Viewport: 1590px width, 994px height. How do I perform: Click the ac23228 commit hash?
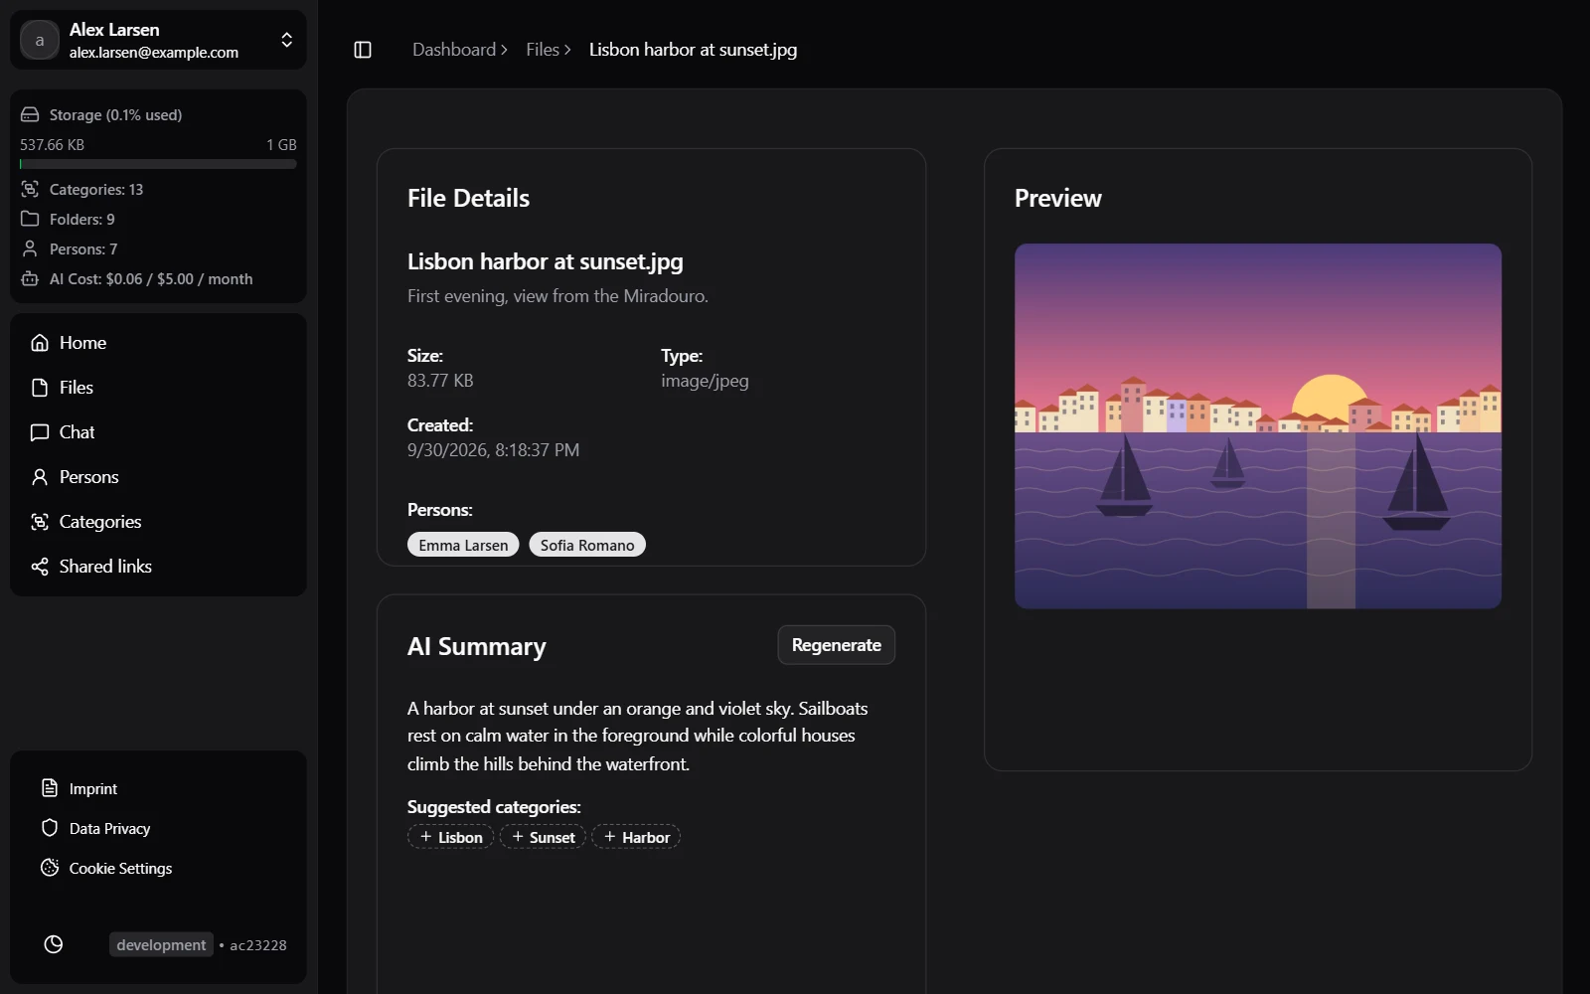(x=258, y=945)
